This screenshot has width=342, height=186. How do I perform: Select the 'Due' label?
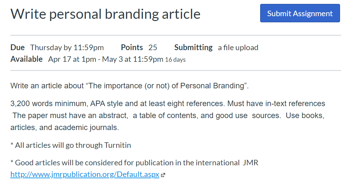point(17,47)
